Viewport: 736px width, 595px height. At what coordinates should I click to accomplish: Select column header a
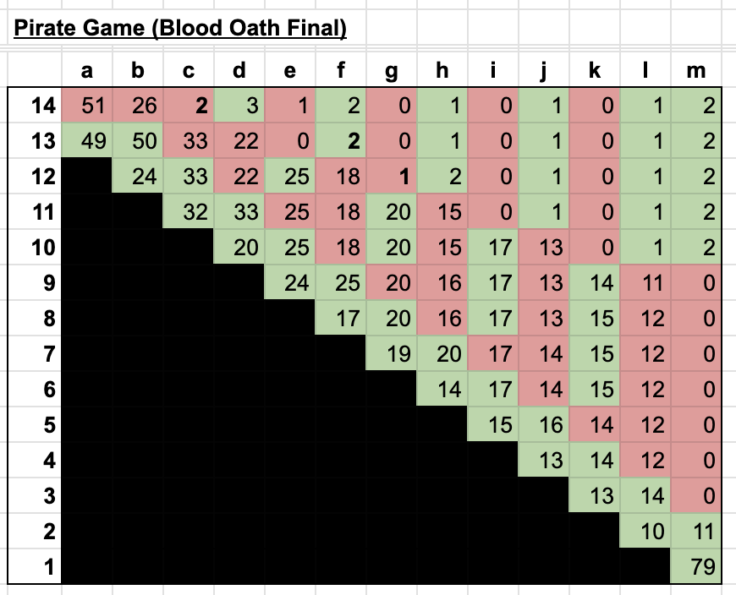pyautogui.click(x=88, y=71)
